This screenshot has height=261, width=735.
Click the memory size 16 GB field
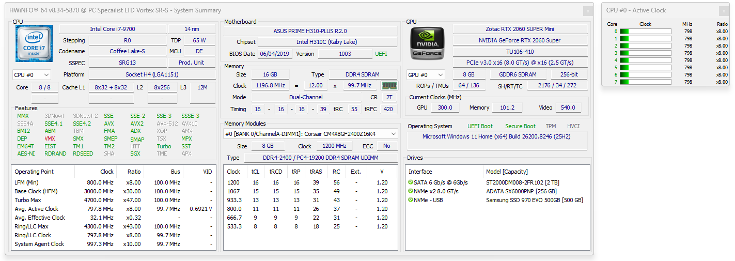point(270,74)
